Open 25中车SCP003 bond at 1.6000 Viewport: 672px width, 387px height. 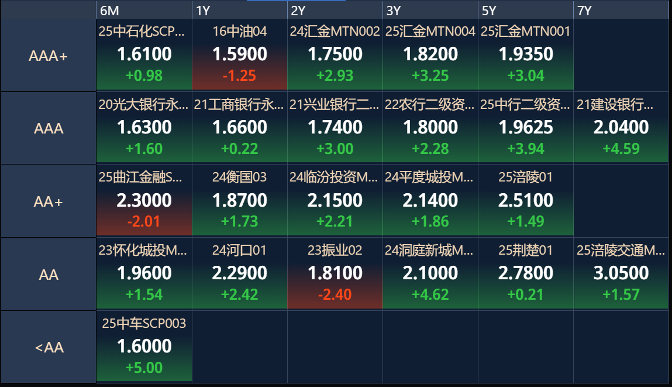(144, 346)
